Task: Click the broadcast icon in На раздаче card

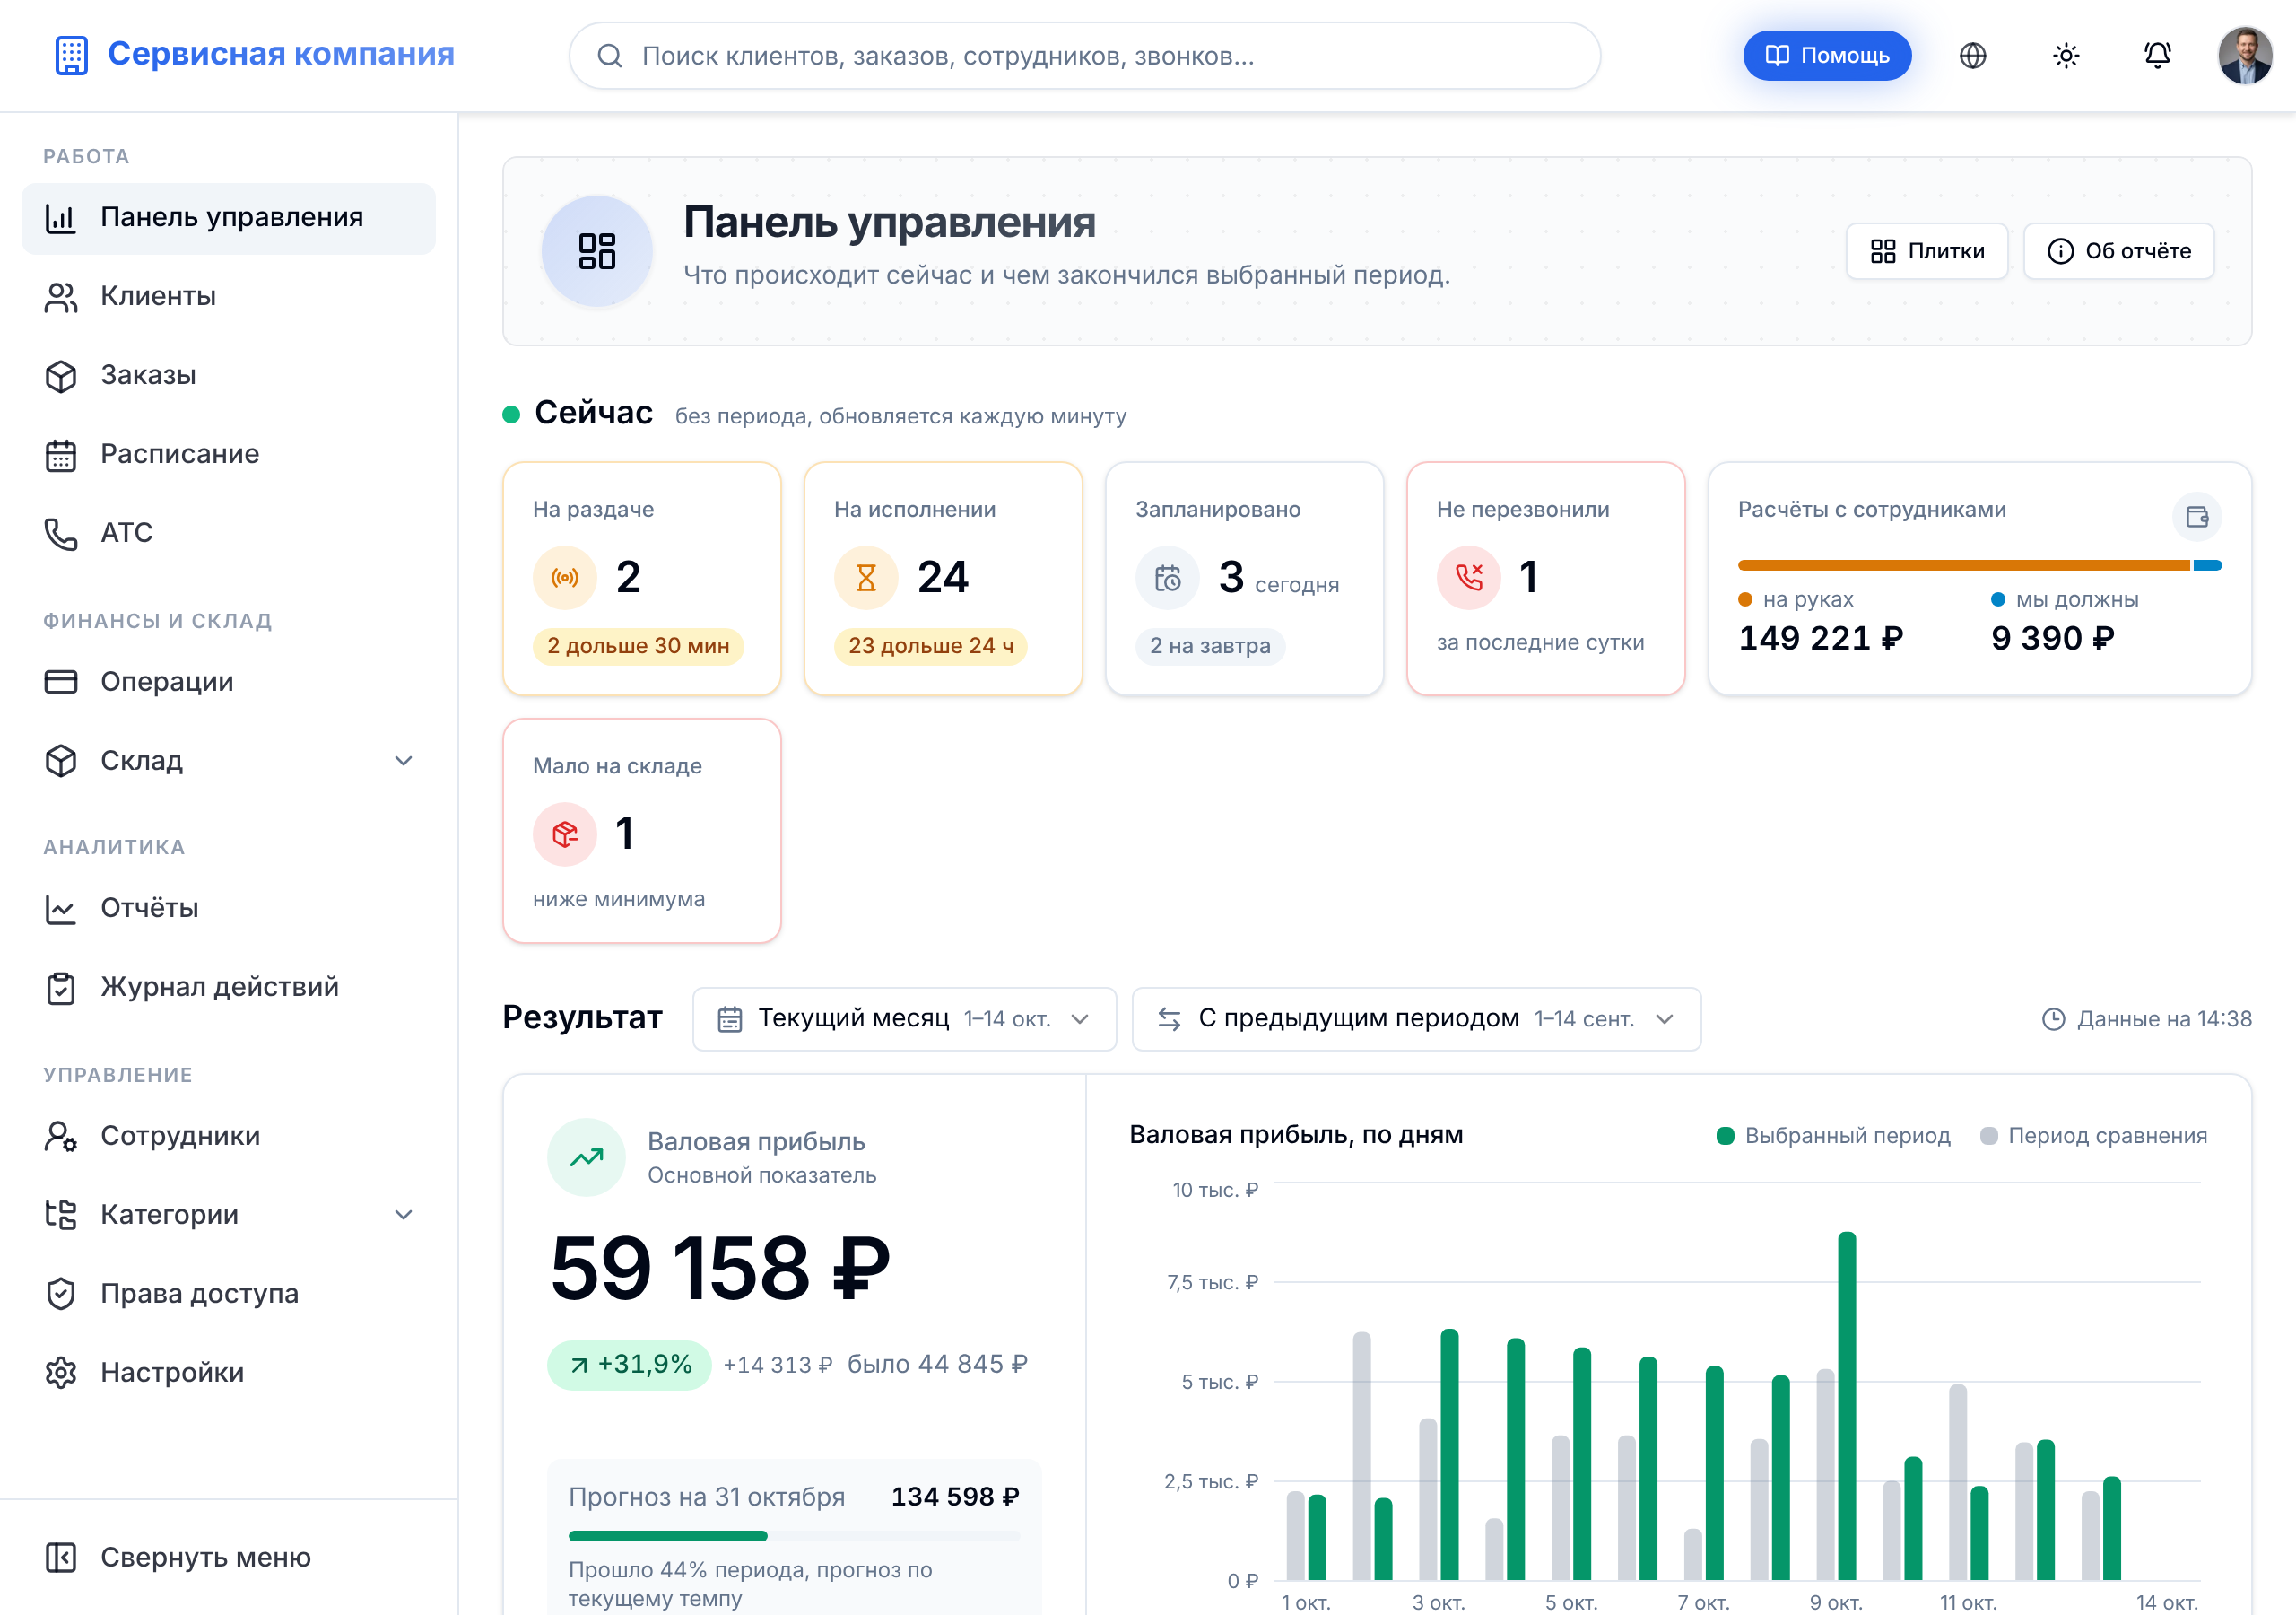Action: [565, 577]
